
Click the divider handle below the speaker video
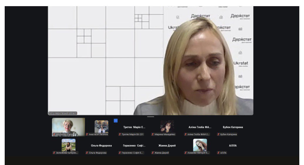151,117
